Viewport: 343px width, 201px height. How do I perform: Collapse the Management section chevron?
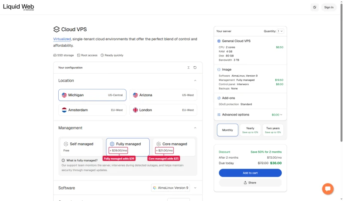pos(195,128)
